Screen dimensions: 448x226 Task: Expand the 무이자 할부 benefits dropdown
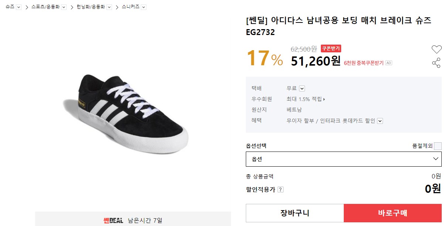tap(380, 121)
